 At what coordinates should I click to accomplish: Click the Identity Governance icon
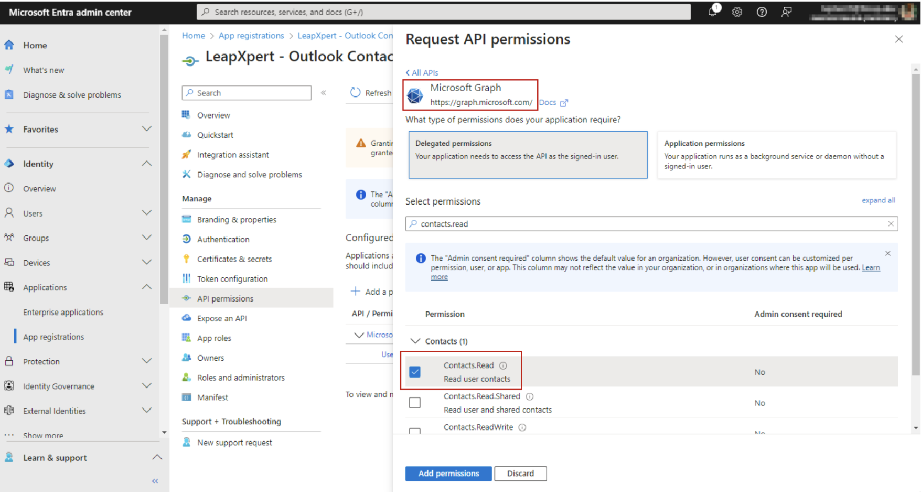[x=9, y=386]
